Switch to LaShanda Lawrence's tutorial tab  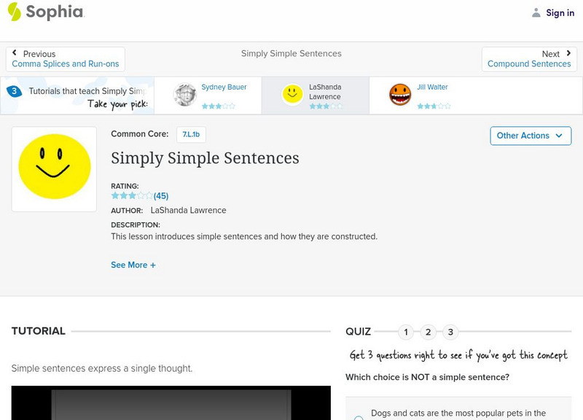pyautogui.click(x=321, y=95)
